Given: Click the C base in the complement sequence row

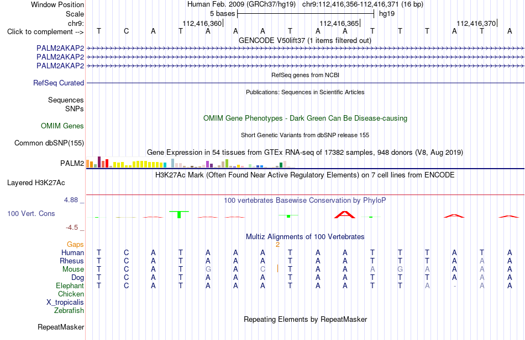Looking at the screenshot, I should [x=126, y=31].
